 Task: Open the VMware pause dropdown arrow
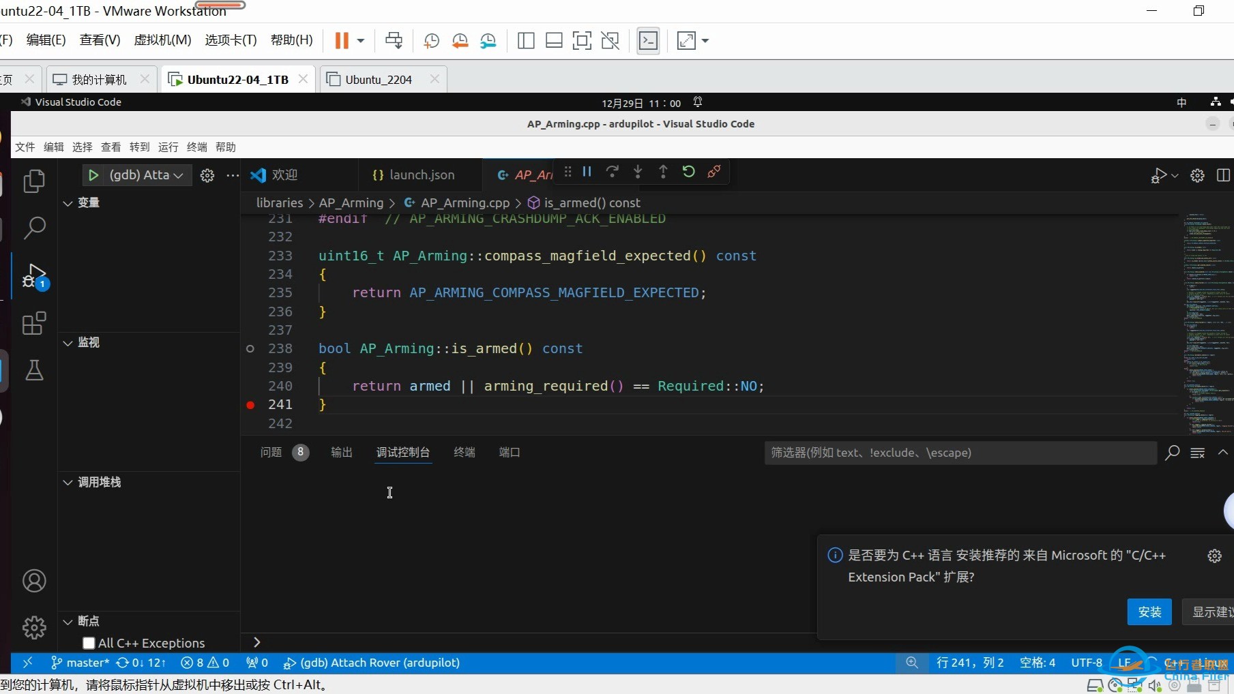[x=361, y=41]
